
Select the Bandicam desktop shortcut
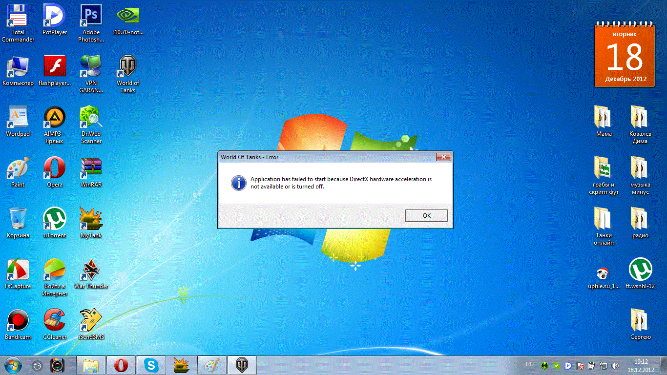pos(18,324)
